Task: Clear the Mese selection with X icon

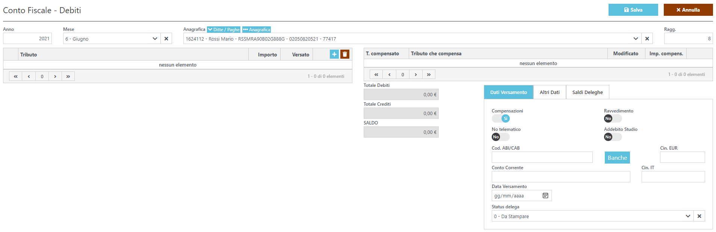Action: (166, 38)
